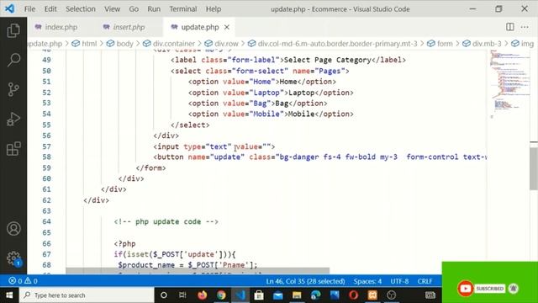Open the editor More Actions ellipsis
Screen dimensions: 538x303
click(525, 27)
